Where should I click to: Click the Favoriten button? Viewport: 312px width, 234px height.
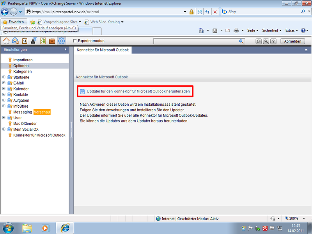pos(14,22)
